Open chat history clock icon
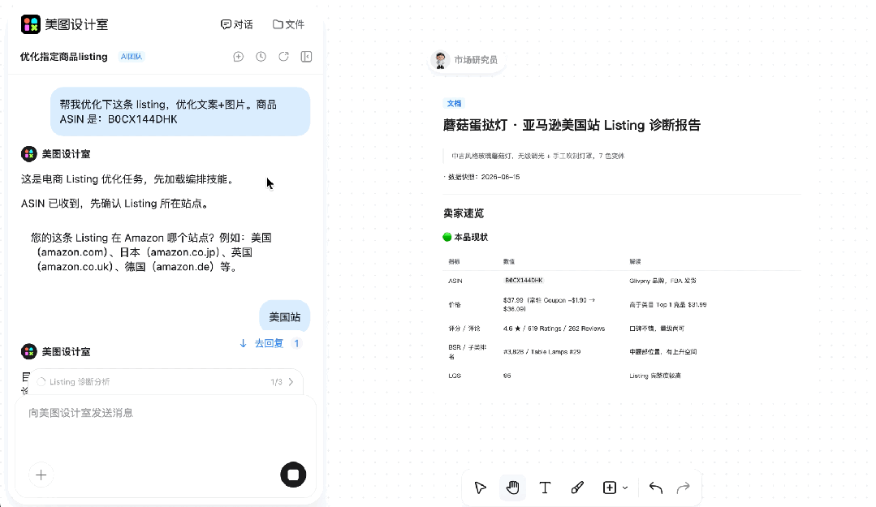 [x=261, y=57]
